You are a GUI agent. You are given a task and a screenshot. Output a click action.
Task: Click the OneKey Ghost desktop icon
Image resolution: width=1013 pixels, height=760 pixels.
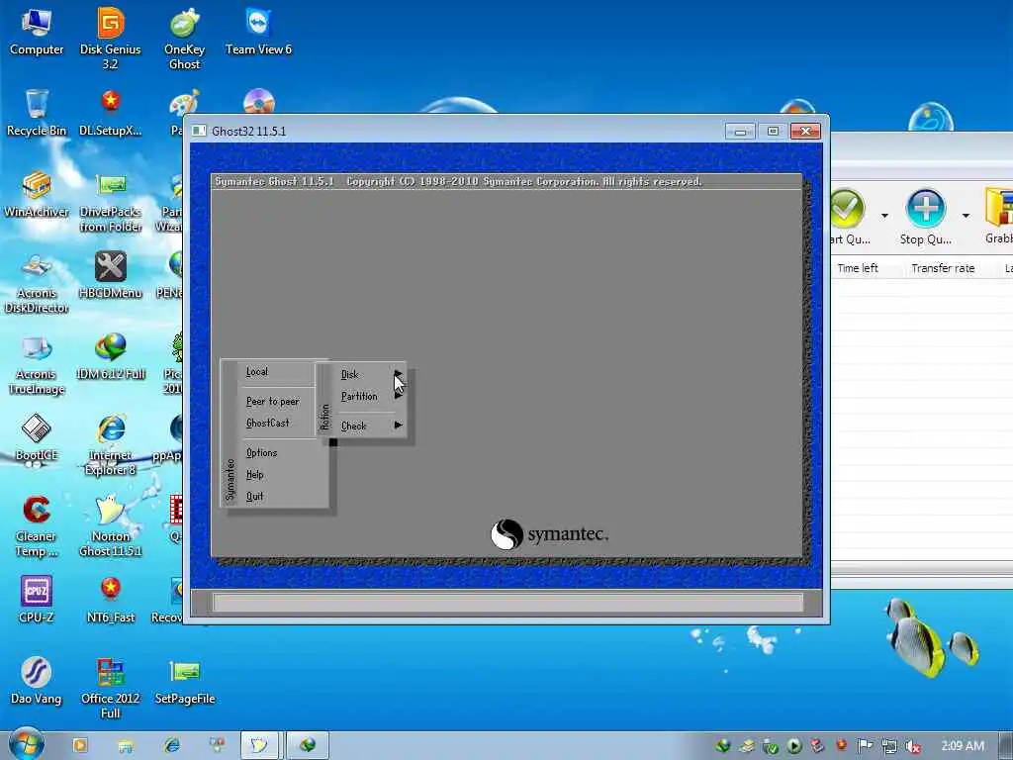click(185, 39)
